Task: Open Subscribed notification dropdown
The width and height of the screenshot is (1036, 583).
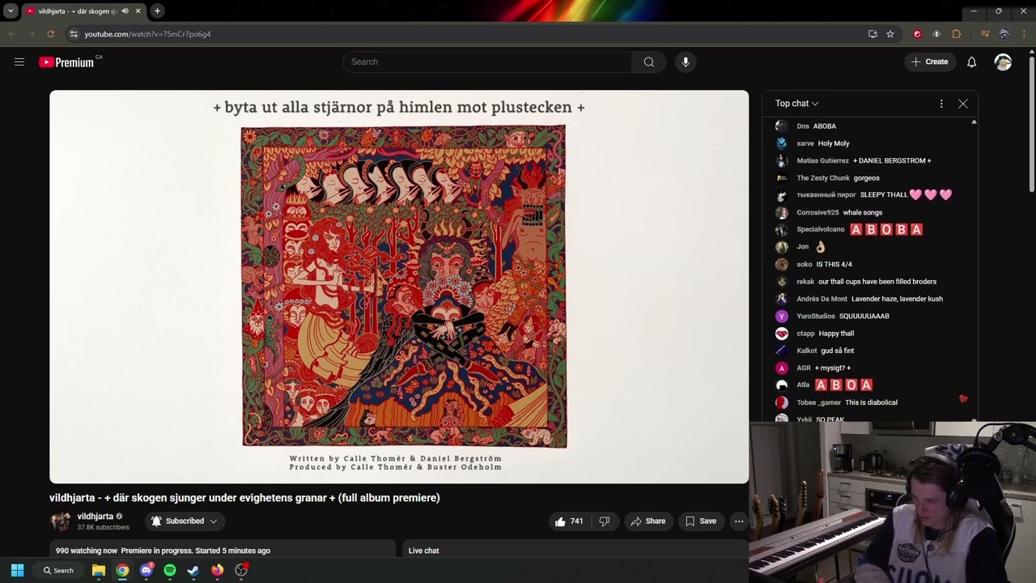Action: pos(185,521)
